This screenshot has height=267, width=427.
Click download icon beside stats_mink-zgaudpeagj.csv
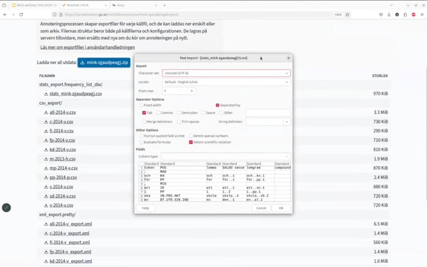point(46,94)
